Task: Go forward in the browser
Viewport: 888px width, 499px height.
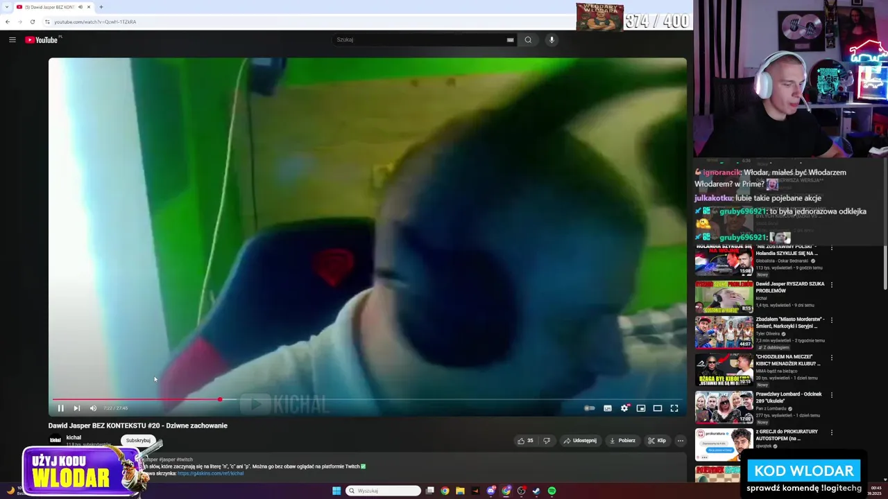Action: pyautogui.click(x=19, y=21)
